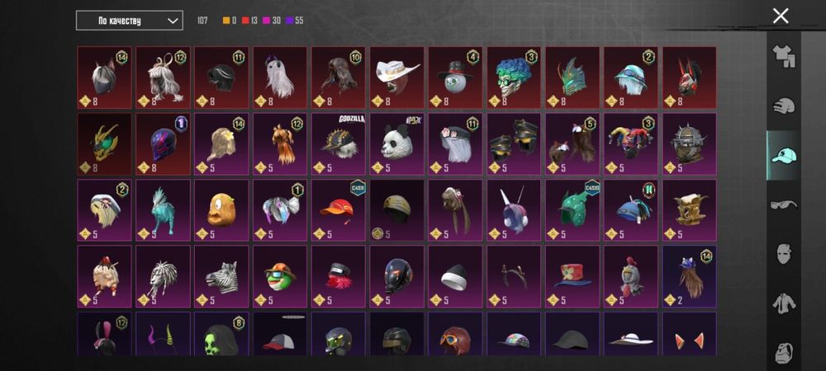Choose the red CASIO baseball cap

point(338,210)
